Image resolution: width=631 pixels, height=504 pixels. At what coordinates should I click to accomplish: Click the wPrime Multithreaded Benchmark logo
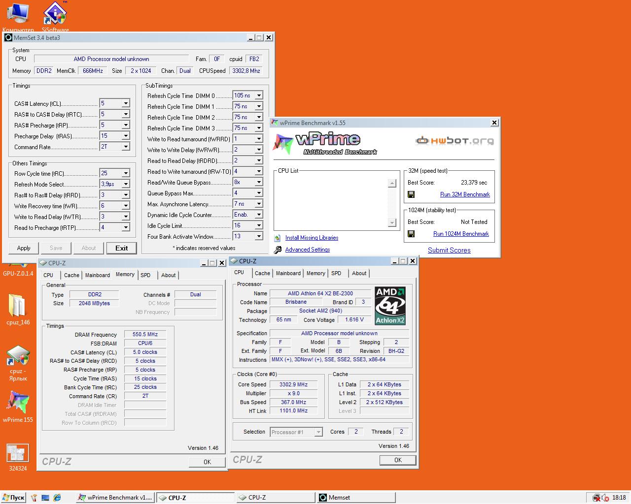[325, 143]
